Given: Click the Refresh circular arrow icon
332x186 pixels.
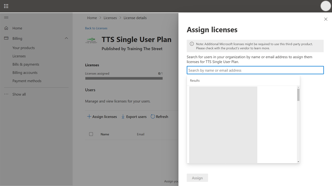Looking at the screenshot, I should 153,116.
